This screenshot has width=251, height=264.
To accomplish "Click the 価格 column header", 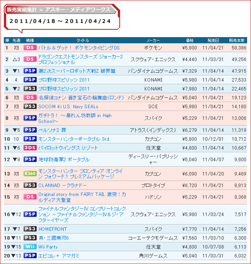I will [190, 41].
